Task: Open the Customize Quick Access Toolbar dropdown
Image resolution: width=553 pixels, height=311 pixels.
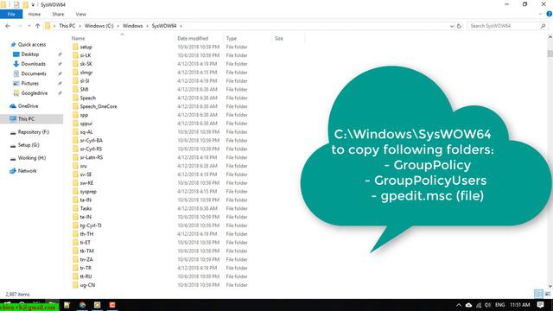Action: pos(33,5)
